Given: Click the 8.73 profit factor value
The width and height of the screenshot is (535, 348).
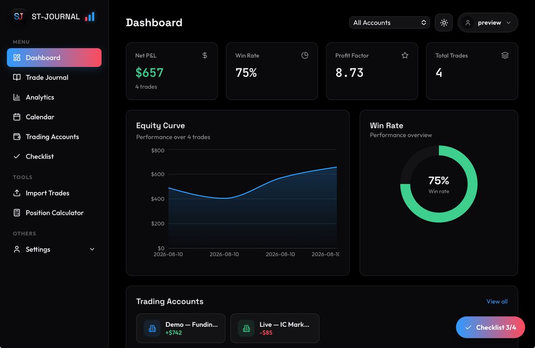Looking at the screenshot, I should pos(349,72).
